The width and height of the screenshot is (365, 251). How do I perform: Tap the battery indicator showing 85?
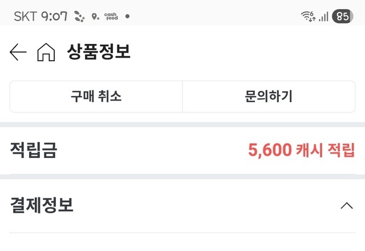(x=342, y=17)
